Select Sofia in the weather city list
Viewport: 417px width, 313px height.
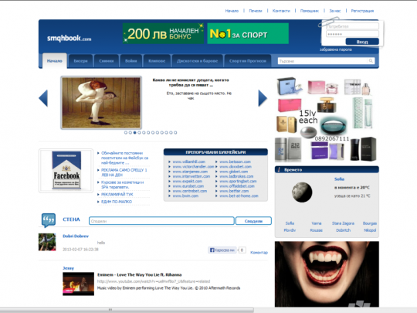tap(290, 223)
